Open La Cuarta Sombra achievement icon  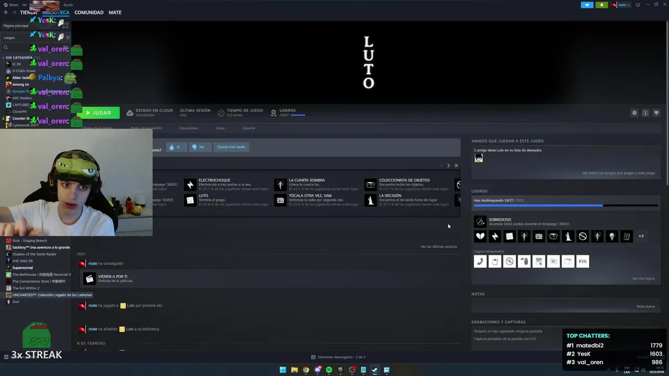(x=281, y=184)
